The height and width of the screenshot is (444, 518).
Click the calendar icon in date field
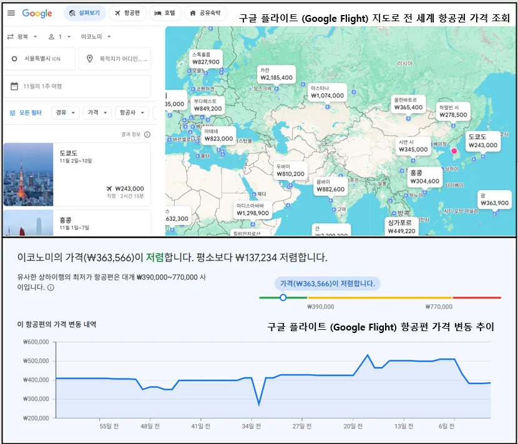pyautogui.click(x=14, y=87)
